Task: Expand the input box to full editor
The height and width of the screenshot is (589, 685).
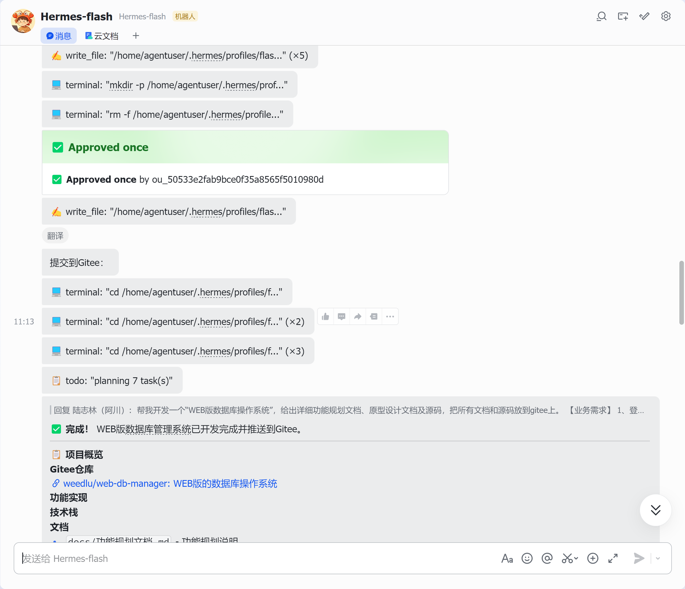Action: pos(613,558)
